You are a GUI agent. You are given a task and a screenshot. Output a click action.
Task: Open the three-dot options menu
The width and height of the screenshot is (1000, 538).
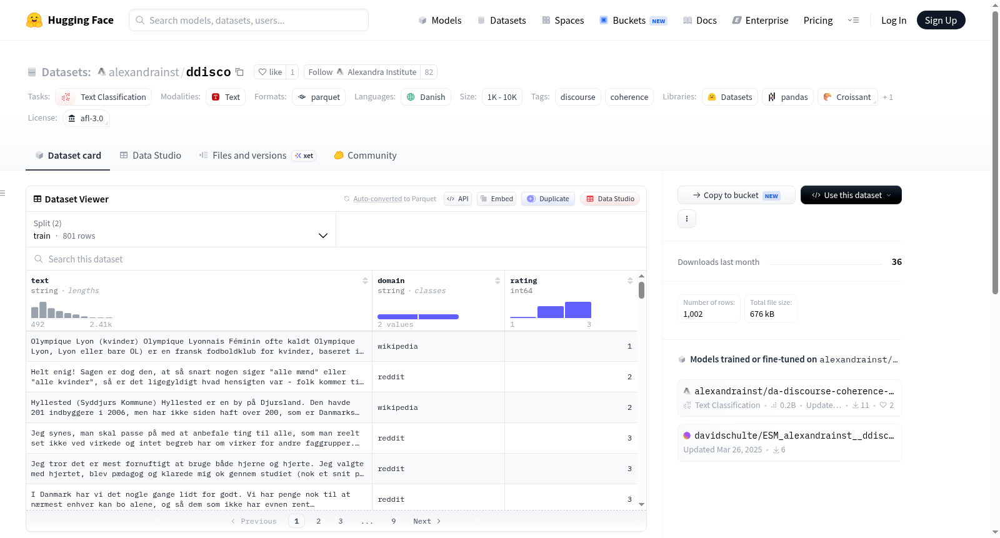(687, 219)
